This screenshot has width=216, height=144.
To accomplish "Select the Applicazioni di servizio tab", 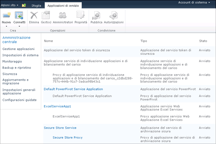I will point(63,6).
